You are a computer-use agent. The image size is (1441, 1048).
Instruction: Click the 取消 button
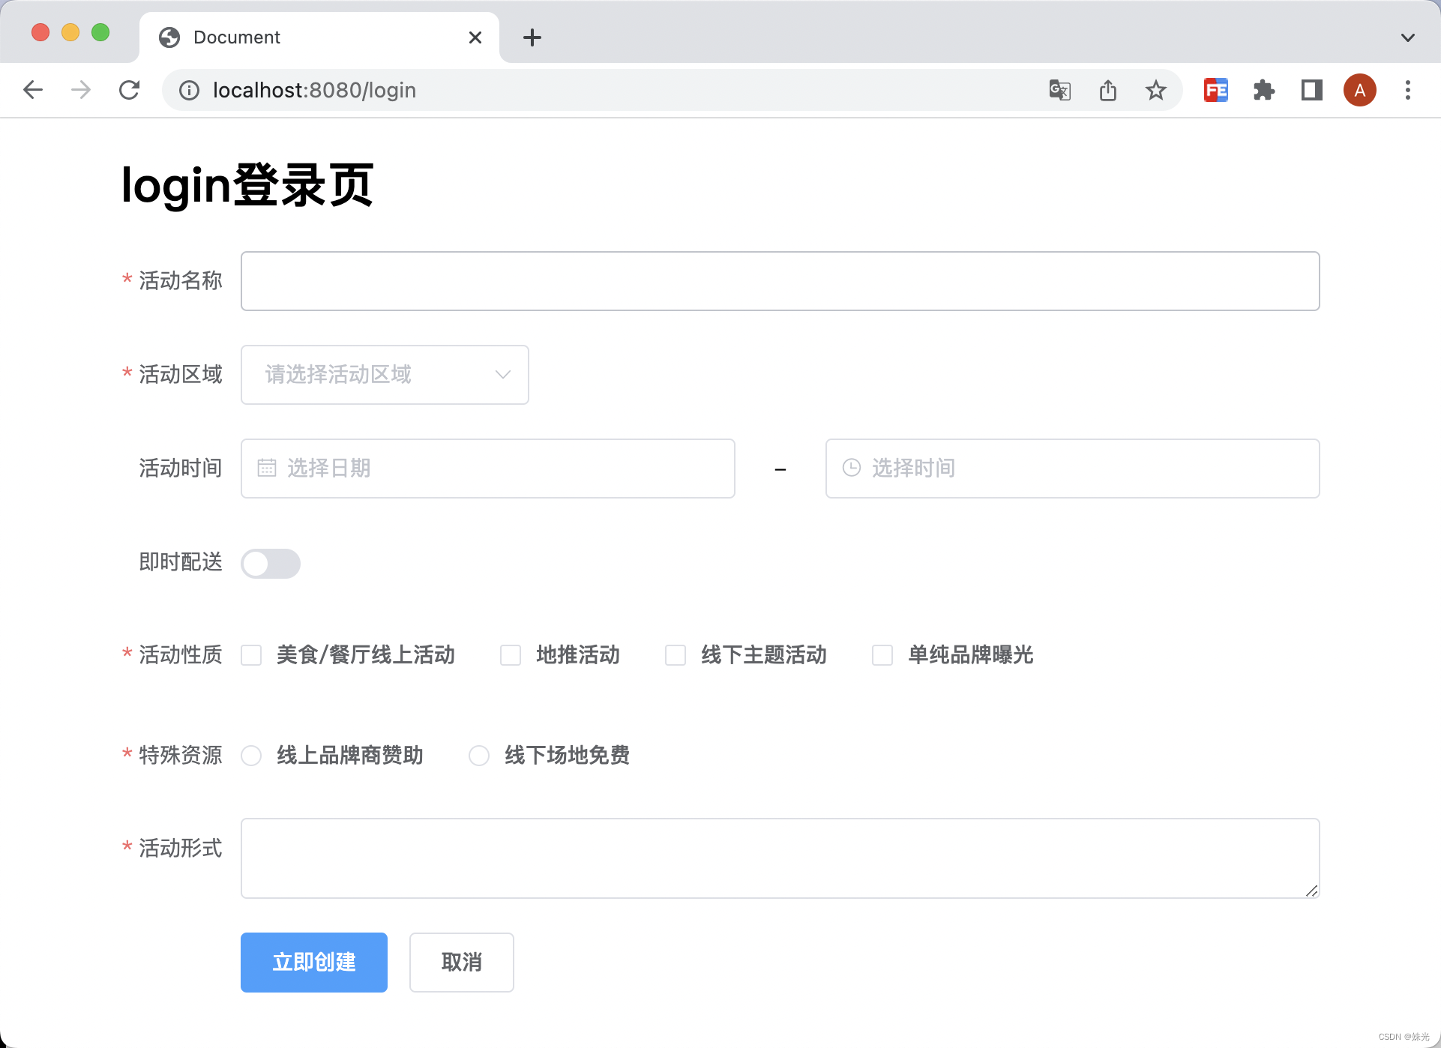point(461,962)
